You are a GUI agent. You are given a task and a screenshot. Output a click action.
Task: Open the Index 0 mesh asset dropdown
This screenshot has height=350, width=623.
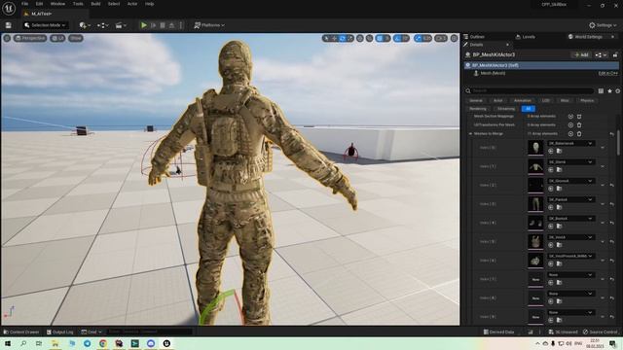click(x=570, y=143)
